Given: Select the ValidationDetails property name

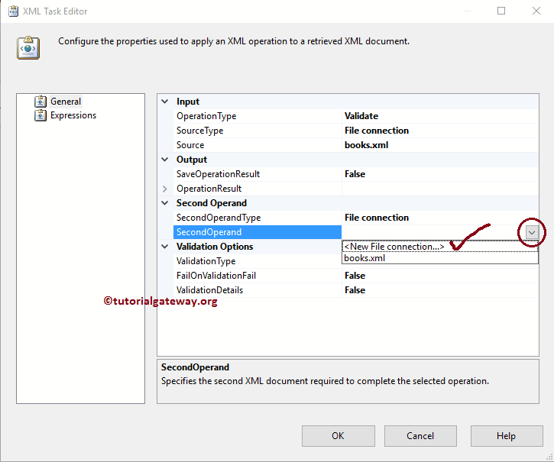Looking at the screenshot, I should click(210, 290).
